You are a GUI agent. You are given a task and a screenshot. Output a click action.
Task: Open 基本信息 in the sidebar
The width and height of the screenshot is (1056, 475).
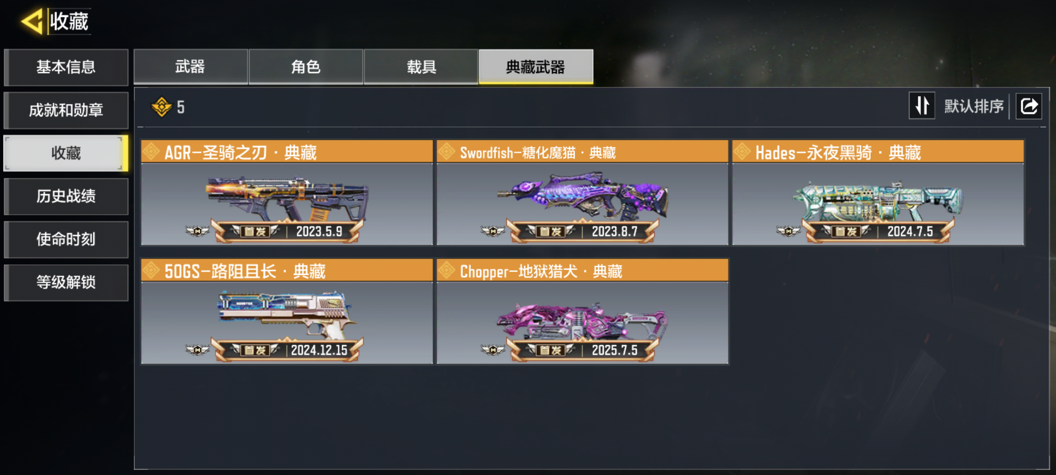click(66, 67)
